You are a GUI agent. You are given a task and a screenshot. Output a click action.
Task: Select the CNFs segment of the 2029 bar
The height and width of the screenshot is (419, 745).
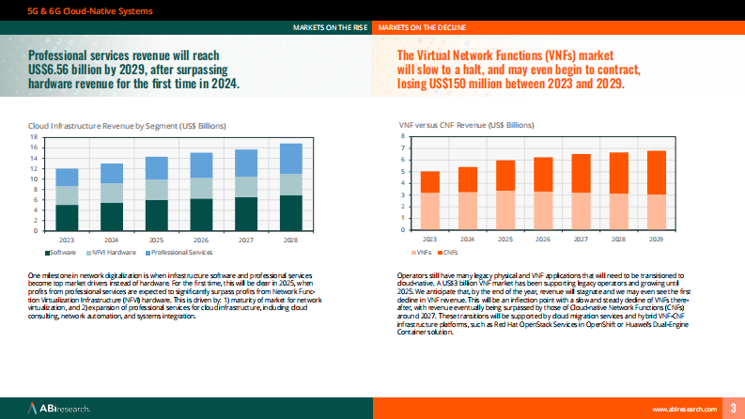click(x=657, y=172)
